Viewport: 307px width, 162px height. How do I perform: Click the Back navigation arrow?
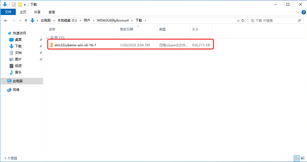coord(6,20)
